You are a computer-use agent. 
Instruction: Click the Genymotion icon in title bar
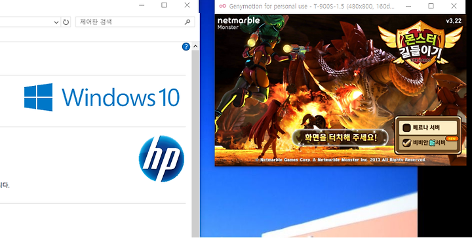click(x=222, y=6)
